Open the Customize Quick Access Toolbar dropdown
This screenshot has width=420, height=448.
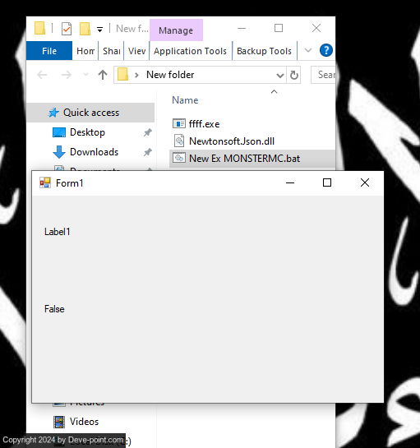click(x=99, y=29)
